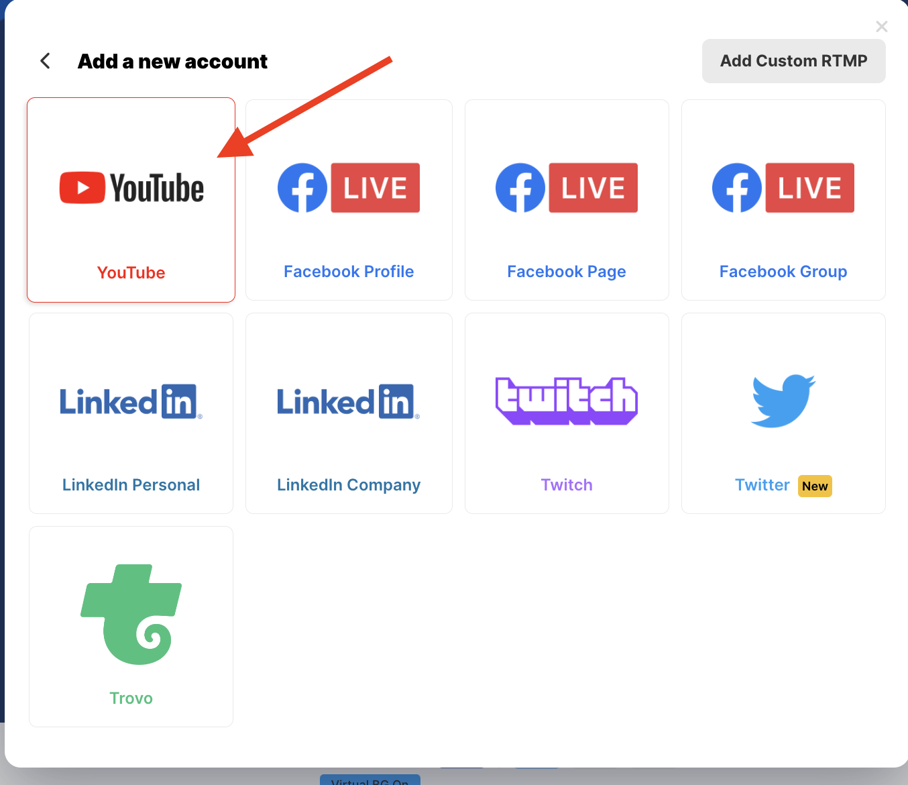Image resolution: width=908 pixels, height=785 pixels.
Task: Select the Twitter bird icon
Action: 783,401
